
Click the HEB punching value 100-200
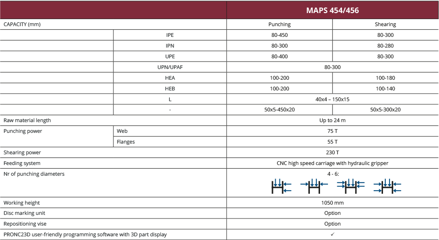pyautogui.click(x=279, y=89)
